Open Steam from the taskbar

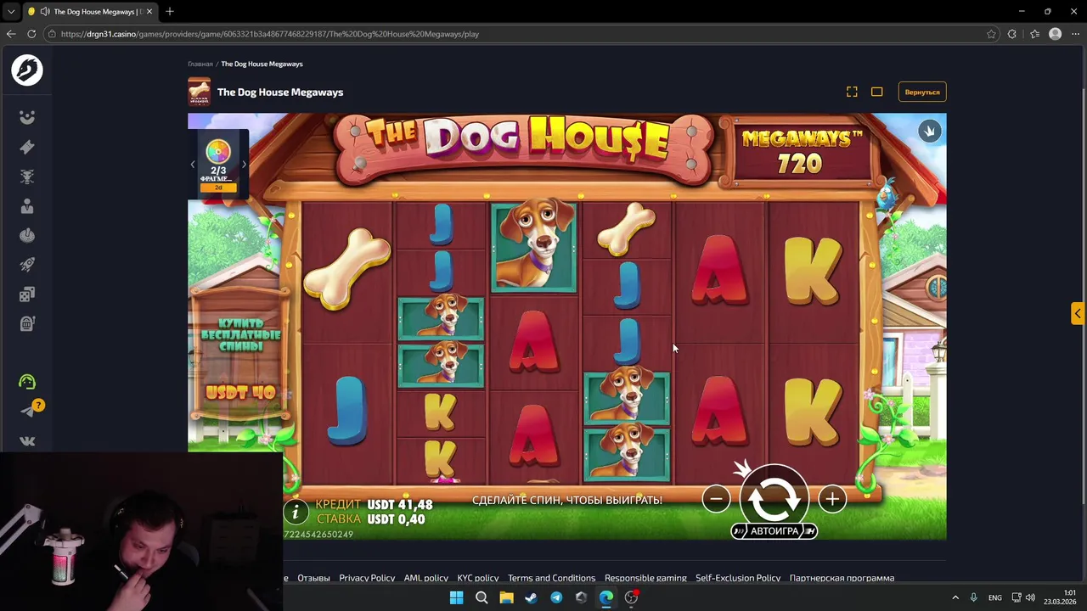pos(532,597)
